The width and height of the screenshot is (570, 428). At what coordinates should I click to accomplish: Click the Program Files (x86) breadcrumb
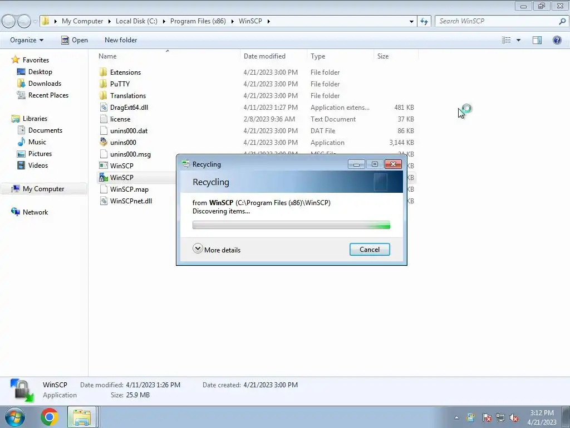point(198,21)
